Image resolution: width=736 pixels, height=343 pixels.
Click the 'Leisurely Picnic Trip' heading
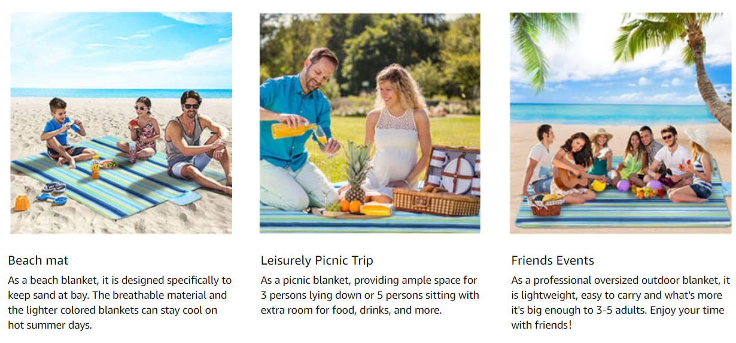[x=317, y=260]
